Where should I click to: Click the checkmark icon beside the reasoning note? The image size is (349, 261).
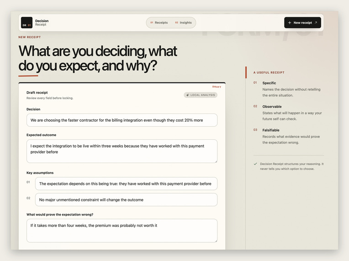point(255,164)
